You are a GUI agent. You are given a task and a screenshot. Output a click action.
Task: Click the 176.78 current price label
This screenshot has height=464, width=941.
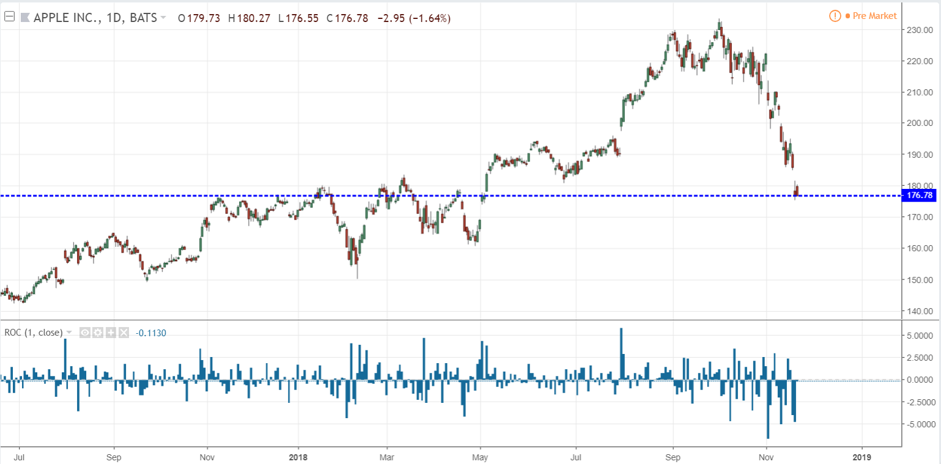point(919,196)
